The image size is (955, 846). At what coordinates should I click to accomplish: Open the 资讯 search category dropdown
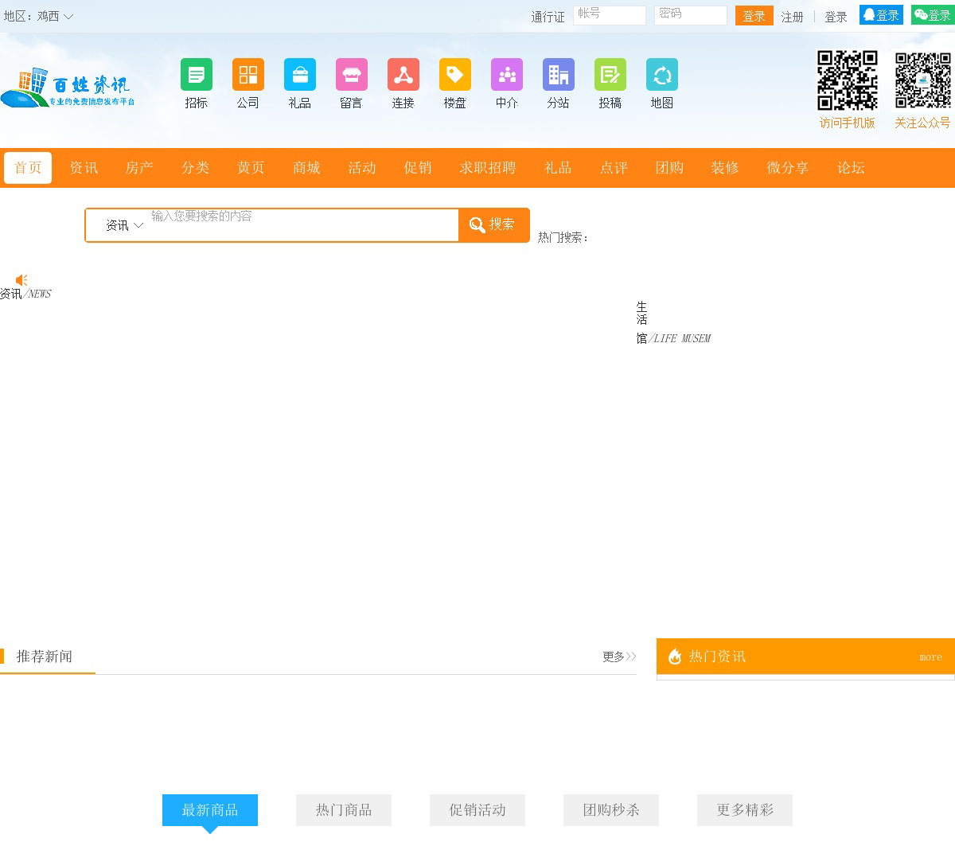(124, 225)
